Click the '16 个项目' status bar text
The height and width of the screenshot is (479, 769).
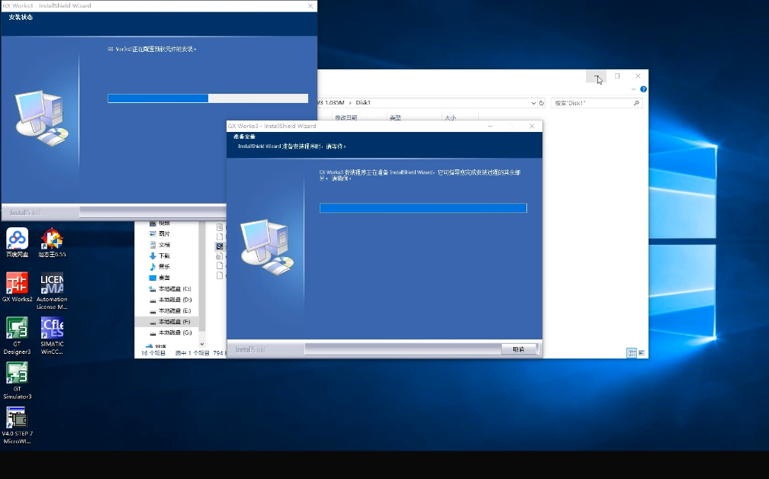pyautogui.click(x=153, y=353)
